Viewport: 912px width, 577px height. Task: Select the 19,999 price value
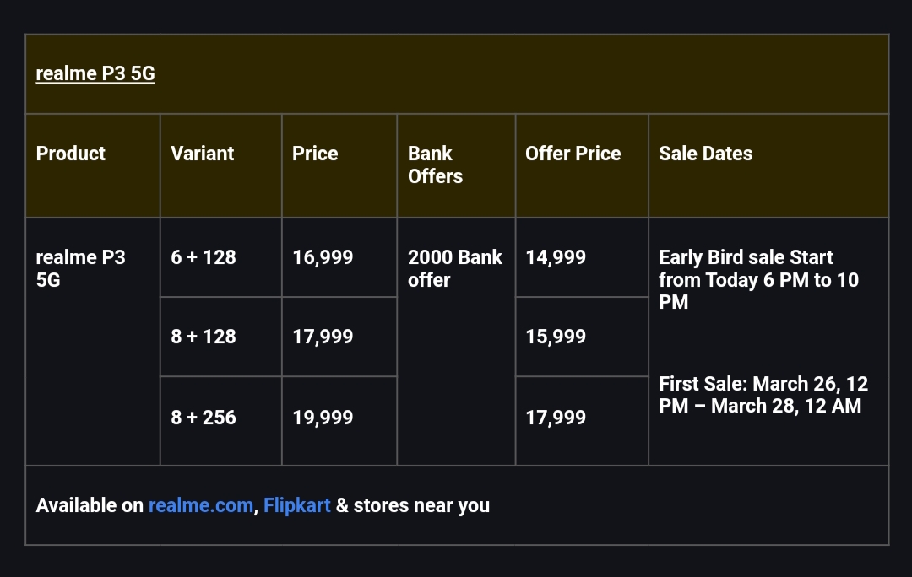coord(323,418)
